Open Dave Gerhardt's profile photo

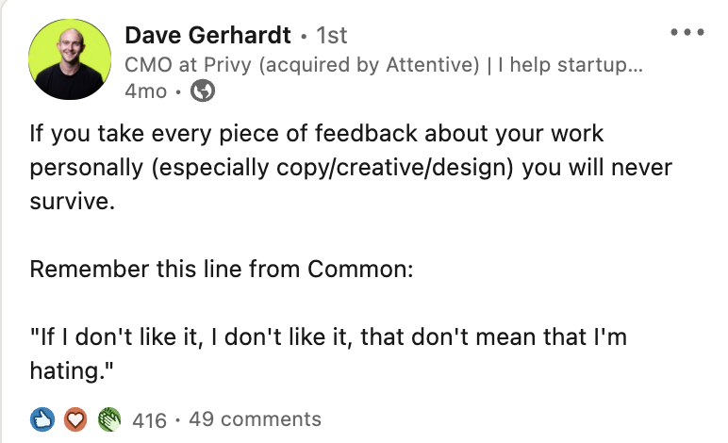70,60
